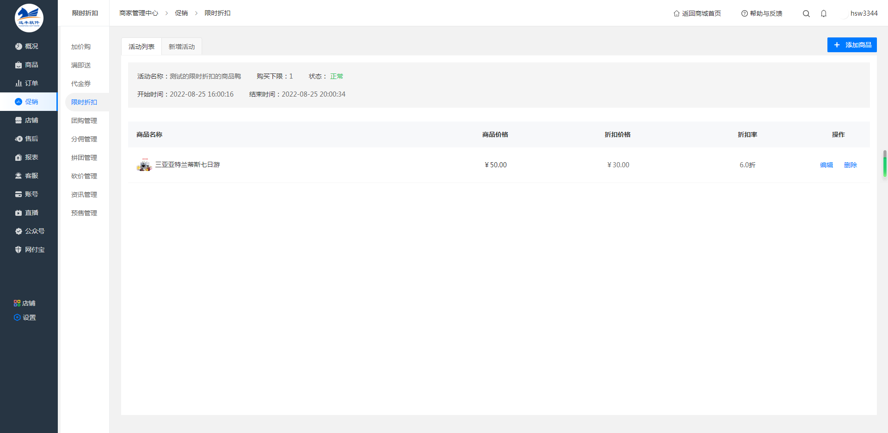Click plus icon on 添加商品
The width and height of the screenshot is (888, 433).
point(837,45)
